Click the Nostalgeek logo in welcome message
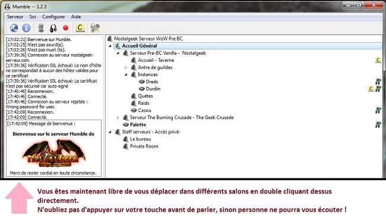Screen dimensions: 386x216 coord(53,153)
